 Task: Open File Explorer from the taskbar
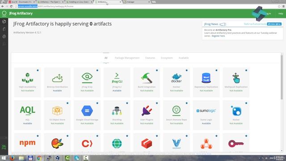pyautogui.click(x=21, y=158)
